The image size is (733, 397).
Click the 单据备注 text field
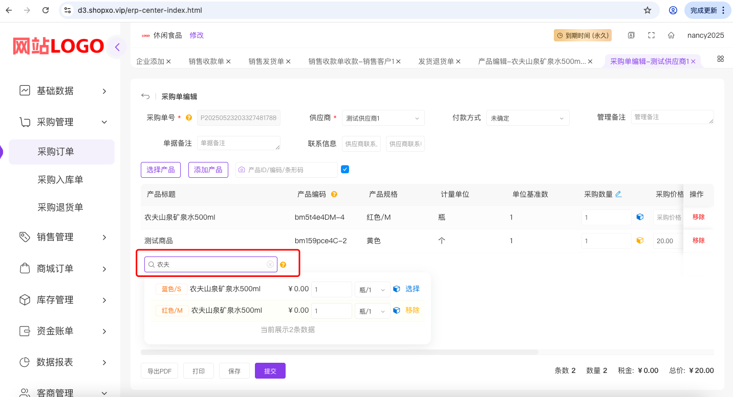pos(239,143)
